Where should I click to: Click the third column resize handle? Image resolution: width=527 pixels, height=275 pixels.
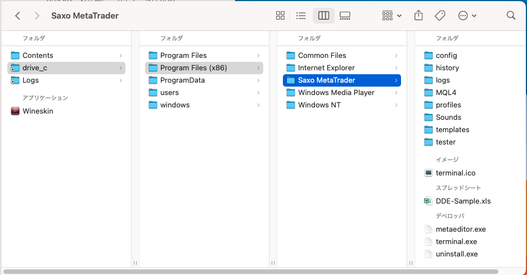click(411, 263)
